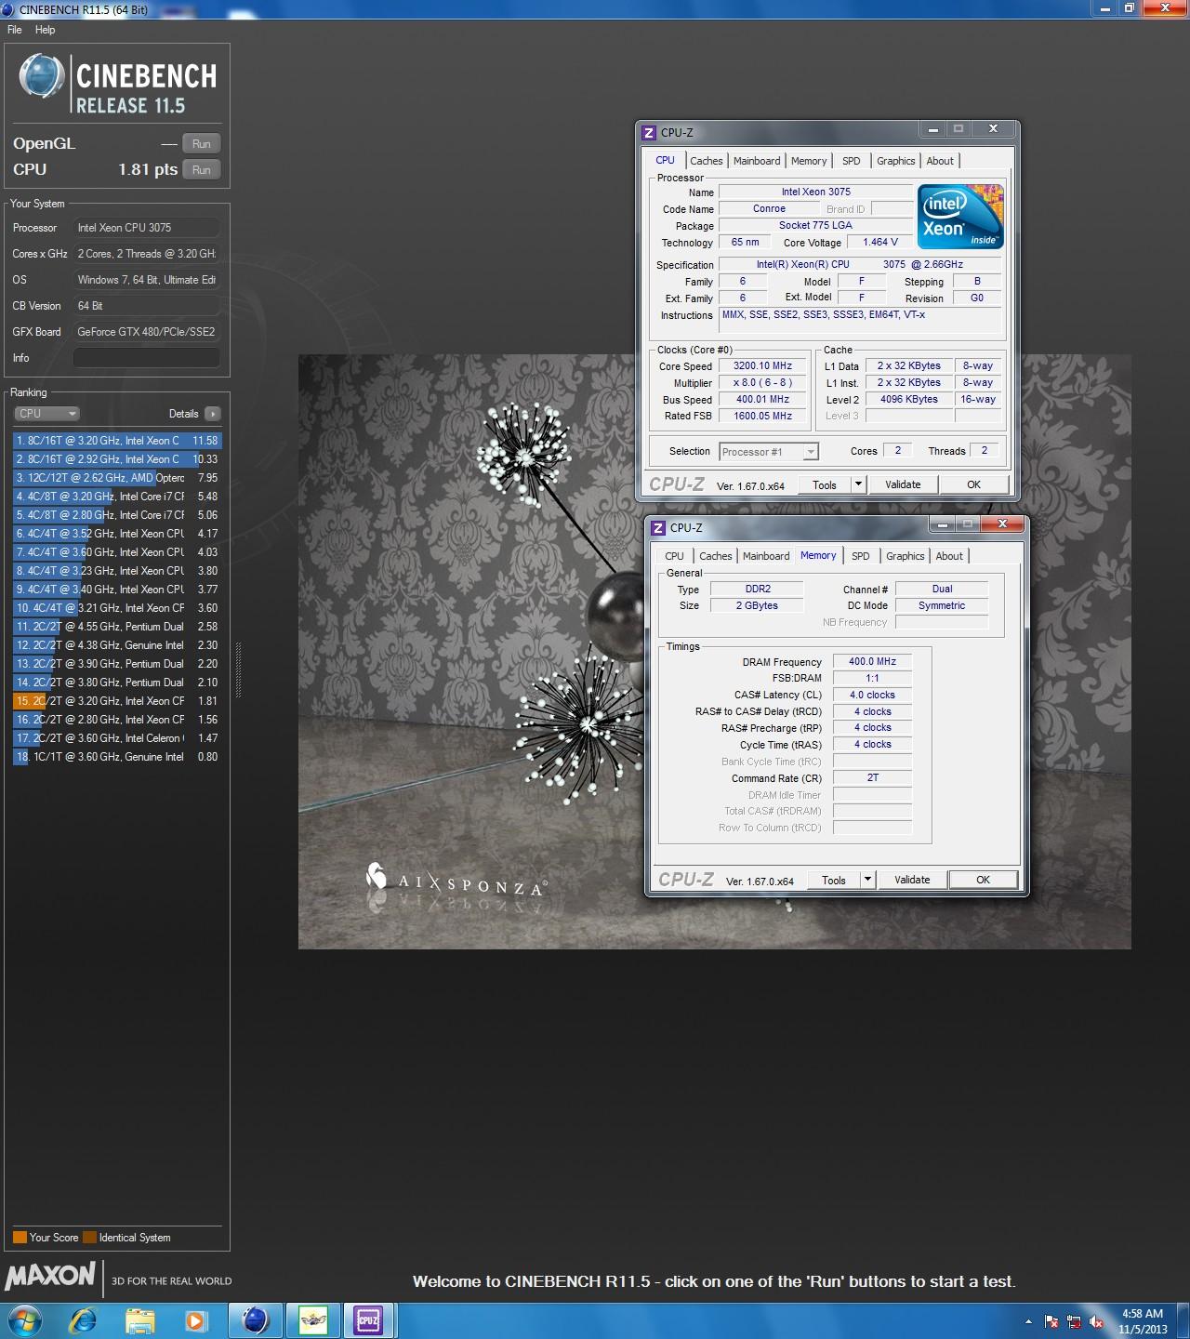This screenshot has width=1190, height=1339.
Task: Click the Core Voltage value 1.464 V
Action: (x=880, y=242)
